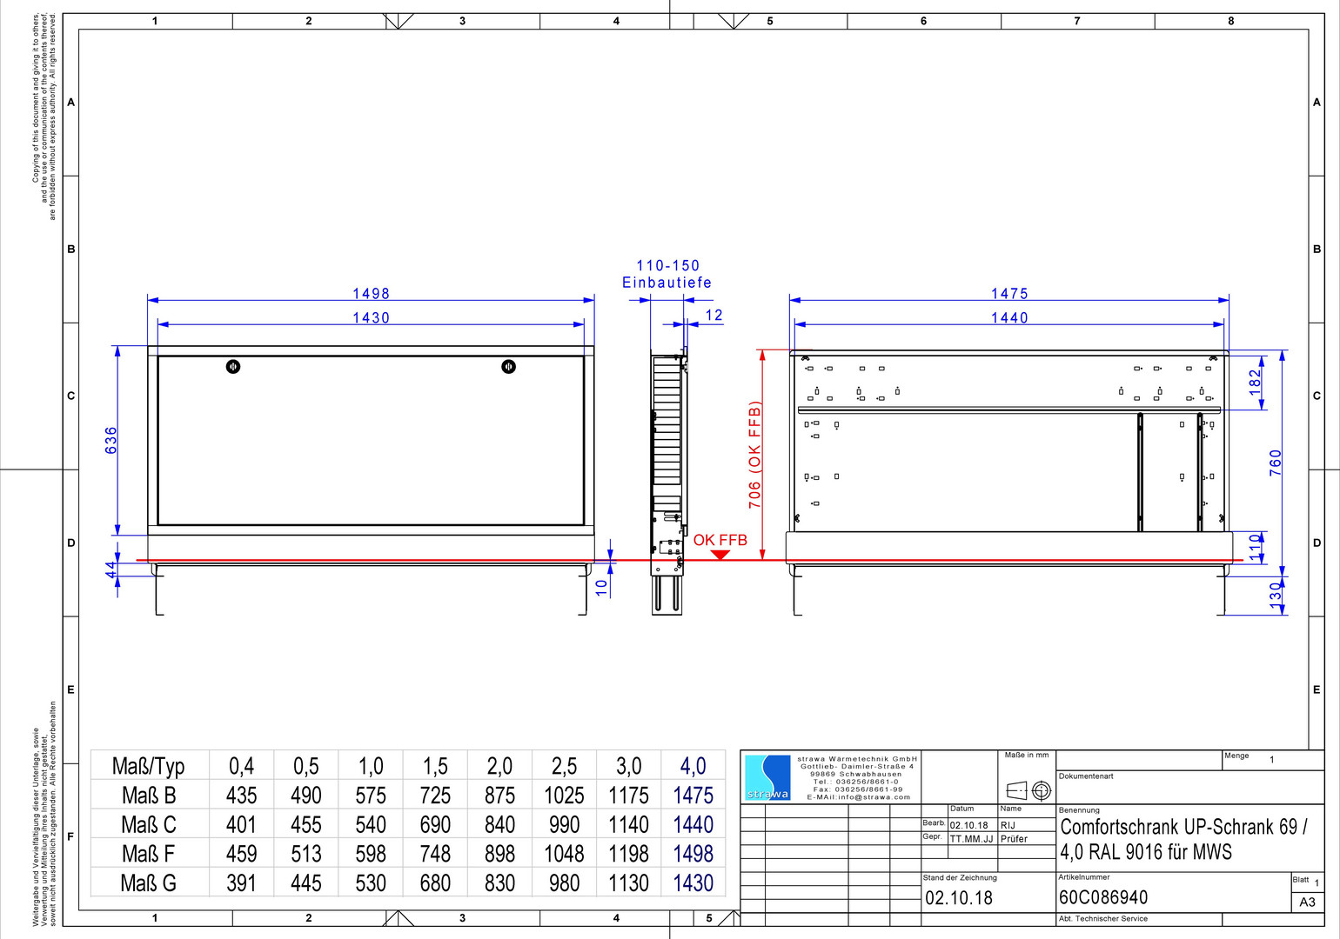Click the drawing date 02.10.18 field
The width and height of the screenshot is (1340, 939).
point(958,898)
